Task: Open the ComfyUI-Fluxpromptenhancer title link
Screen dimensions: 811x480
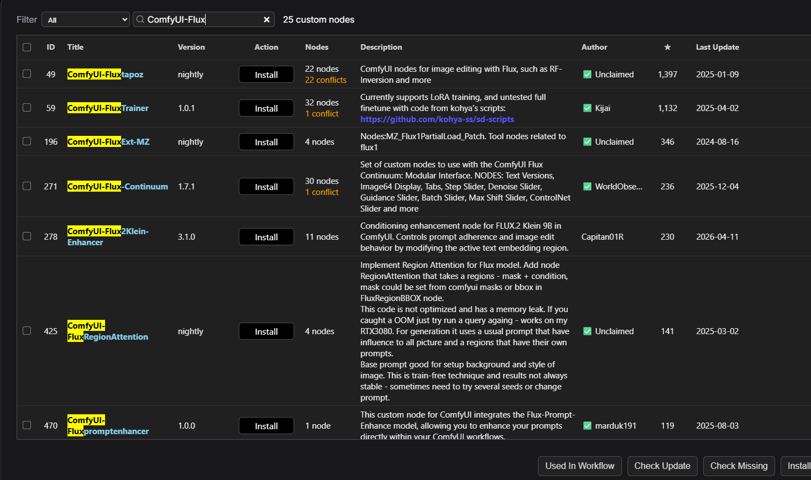Action: pos(108,426)
